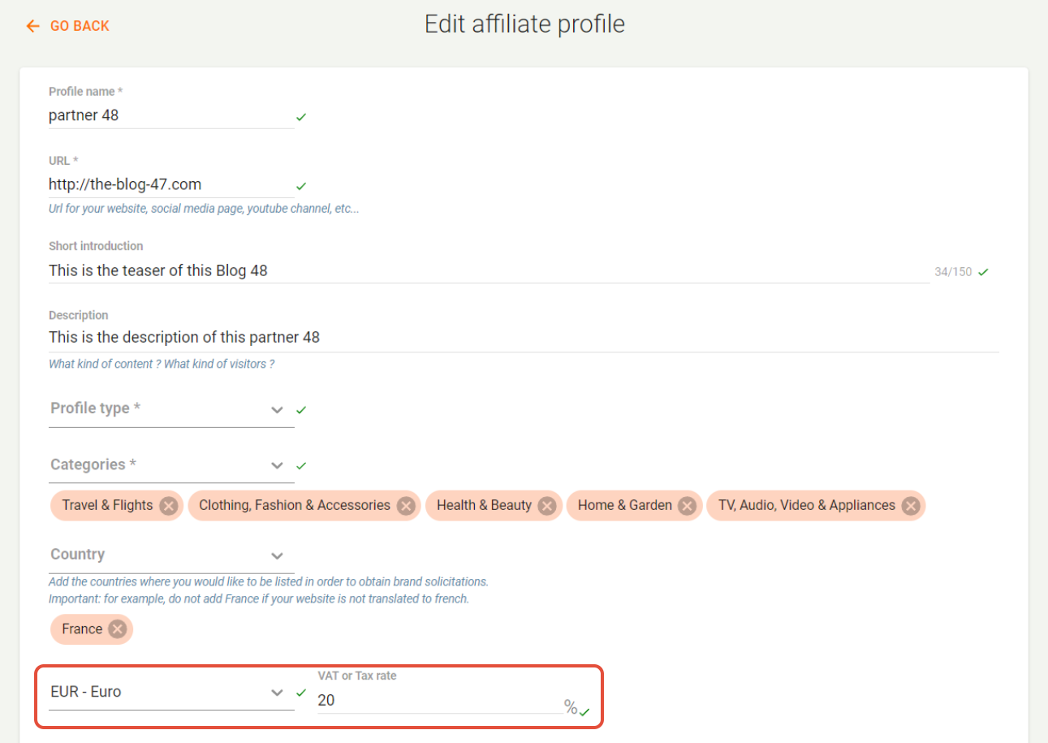Open the Profile type dropdown
The width and height of the screenshot is (1048, 743).
171,409
